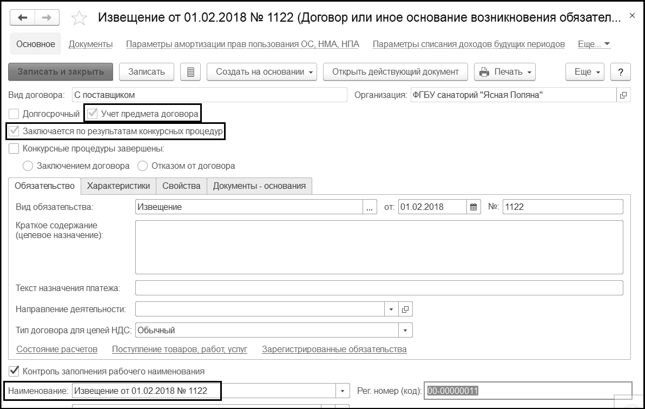645x409 pixels.
Task: Go forward with the right arrow button
Action: coord(47,18)
